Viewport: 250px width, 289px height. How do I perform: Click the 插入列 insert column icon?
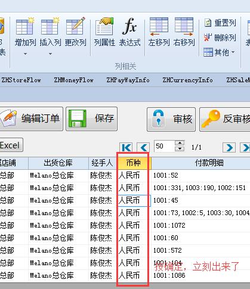[x=50, y=26]
